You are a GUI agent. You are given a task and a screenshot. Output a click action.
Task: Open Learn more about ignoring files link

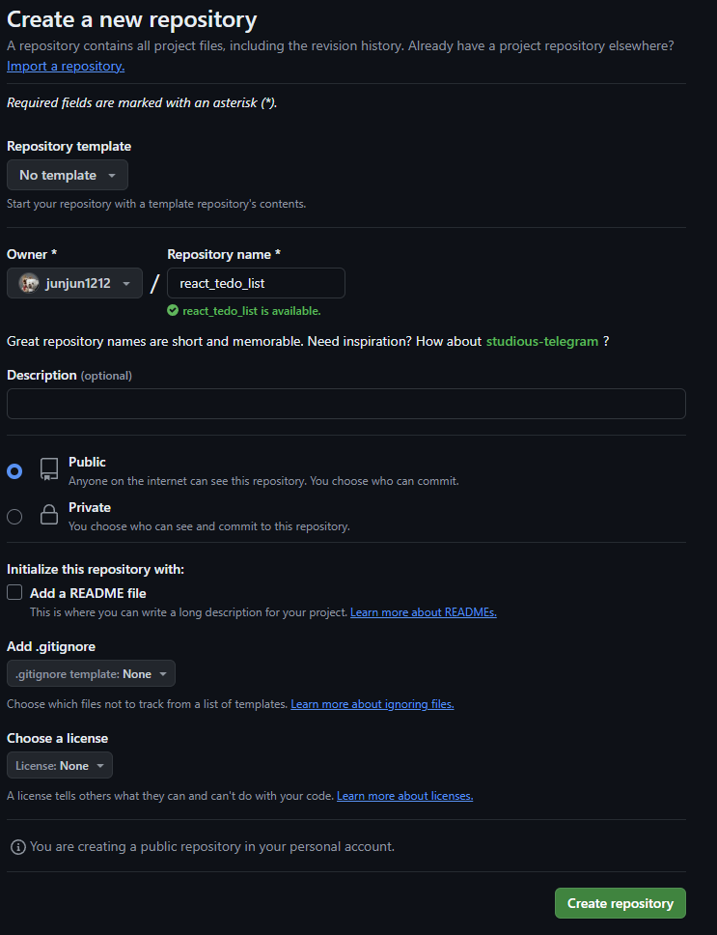372,704
